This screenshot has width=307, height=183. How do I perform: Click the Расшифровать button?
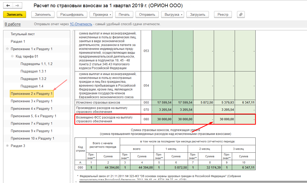click(x=72, y=14)
